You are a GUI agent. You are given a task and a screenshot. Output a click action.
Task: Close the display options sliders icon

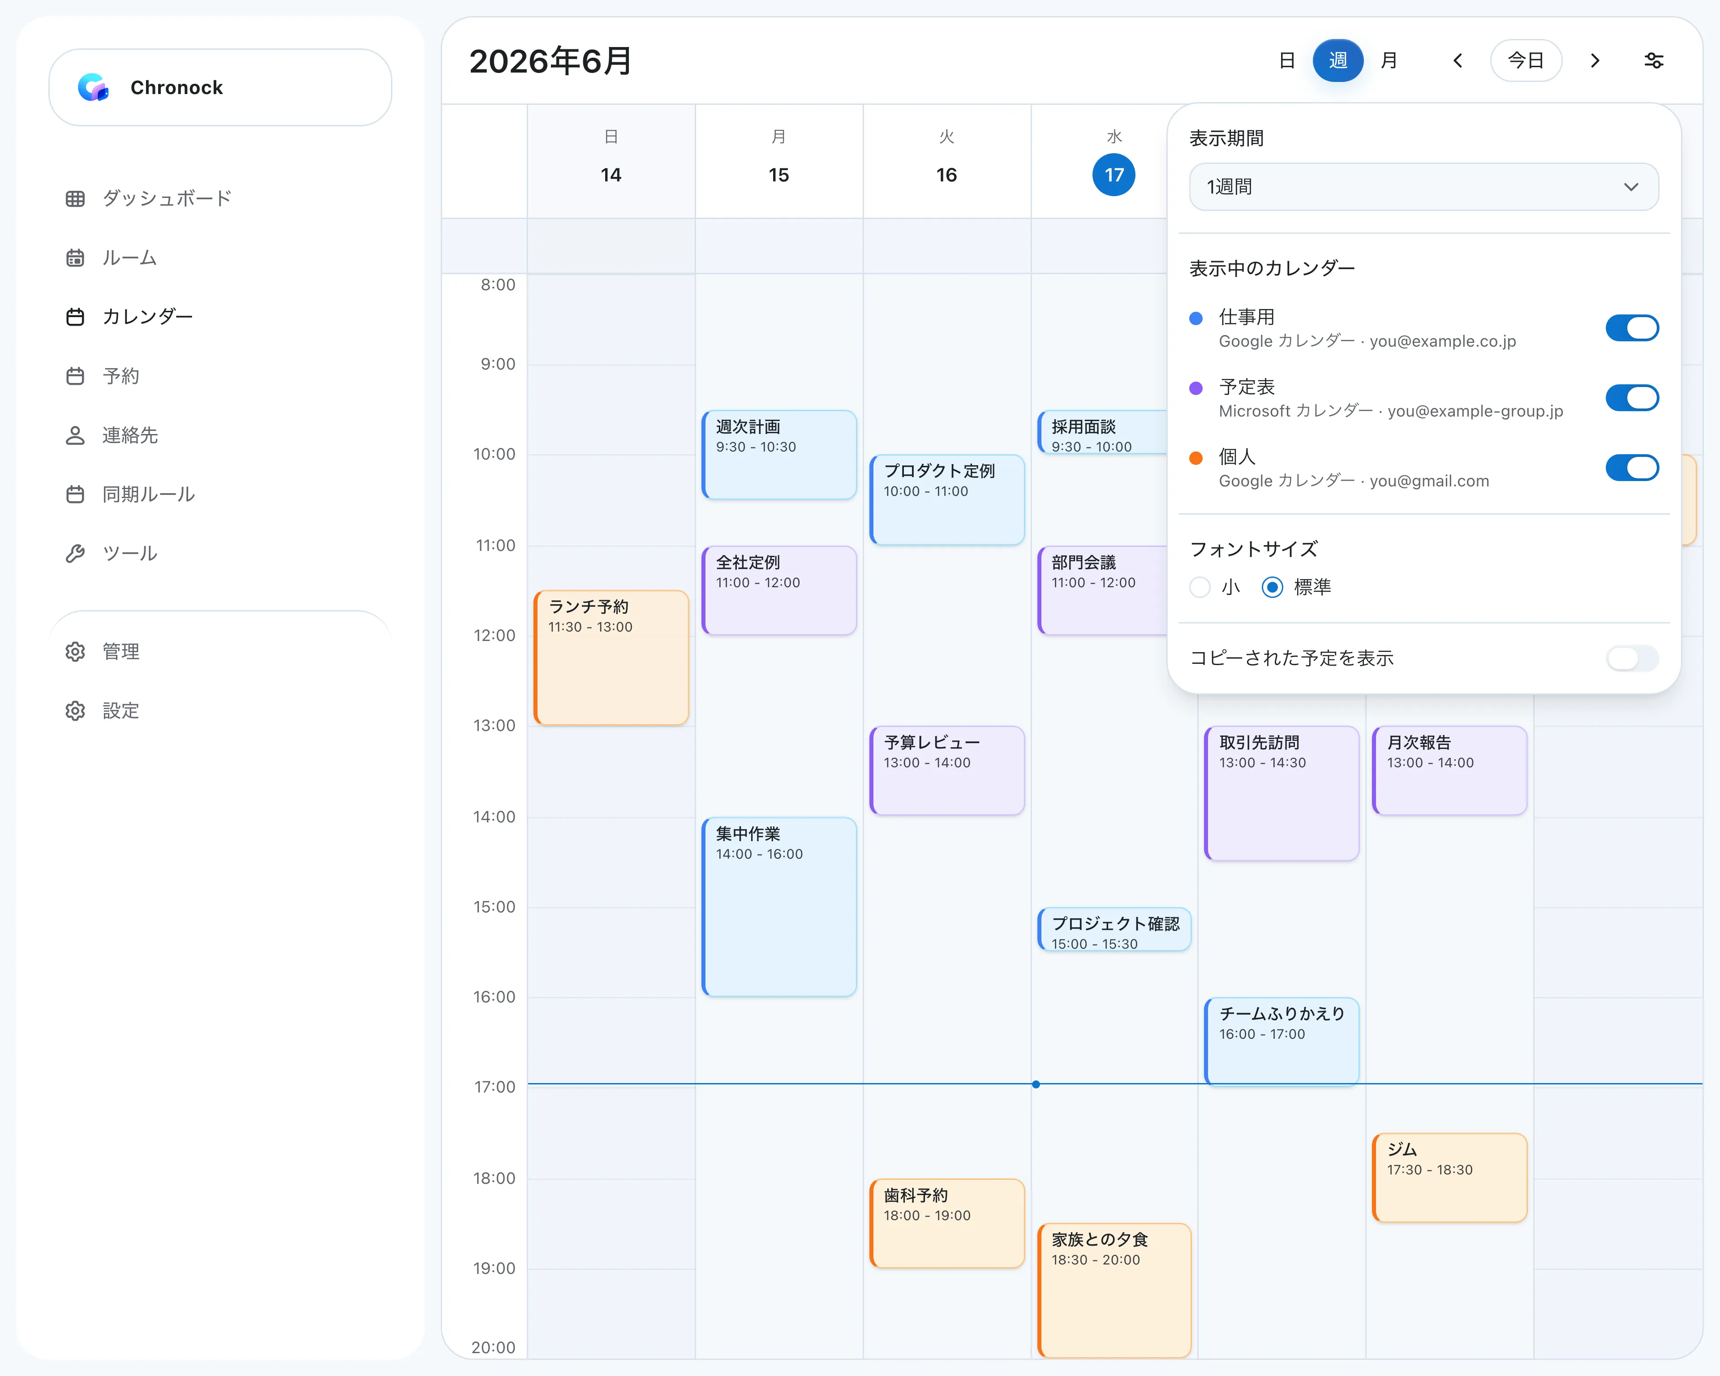click(x=1654, y=60)
